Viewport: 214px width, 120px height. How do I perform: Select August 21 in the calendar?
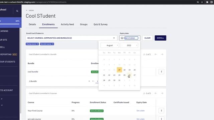point(104,75)
